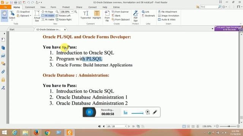
Task: Open Chrome from the taskbar
Action: (x=47, y=133)
